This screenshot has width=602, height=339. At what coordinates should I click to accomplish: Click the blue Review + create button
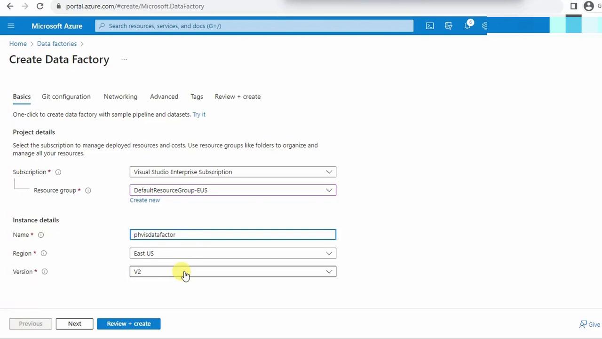(x=129, y=324)
